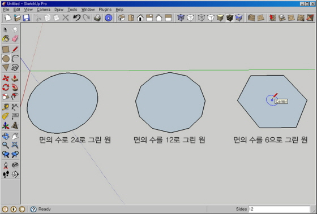The width and height of the screenshot is (317, 214).
Task: Activate the Walk footprints tool
Action: (6, 174)
